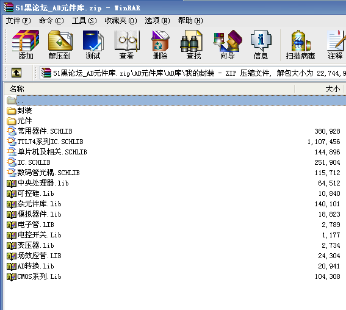346x310 pixels.
Task: Click the 电控开关.Lib file icon
Action: pyautogui.click(x=12, y=235)
